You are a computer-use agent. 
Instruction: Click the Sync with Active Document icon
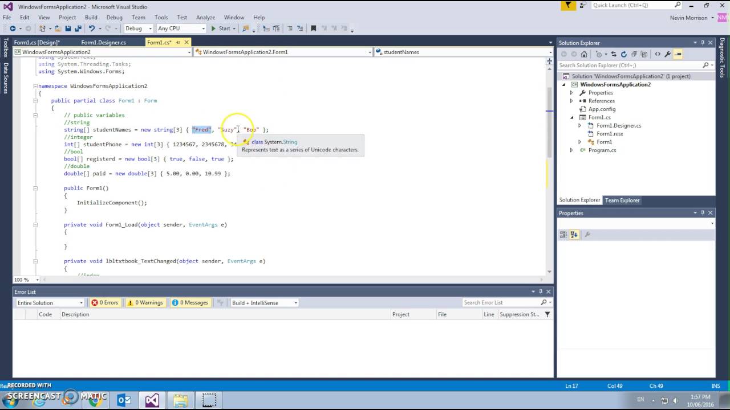614,54
